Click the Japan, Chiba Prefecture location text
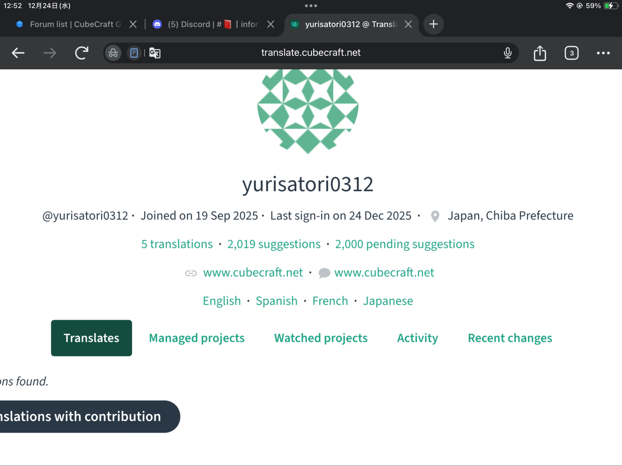 pyautogui.click(x=510, y=216)
